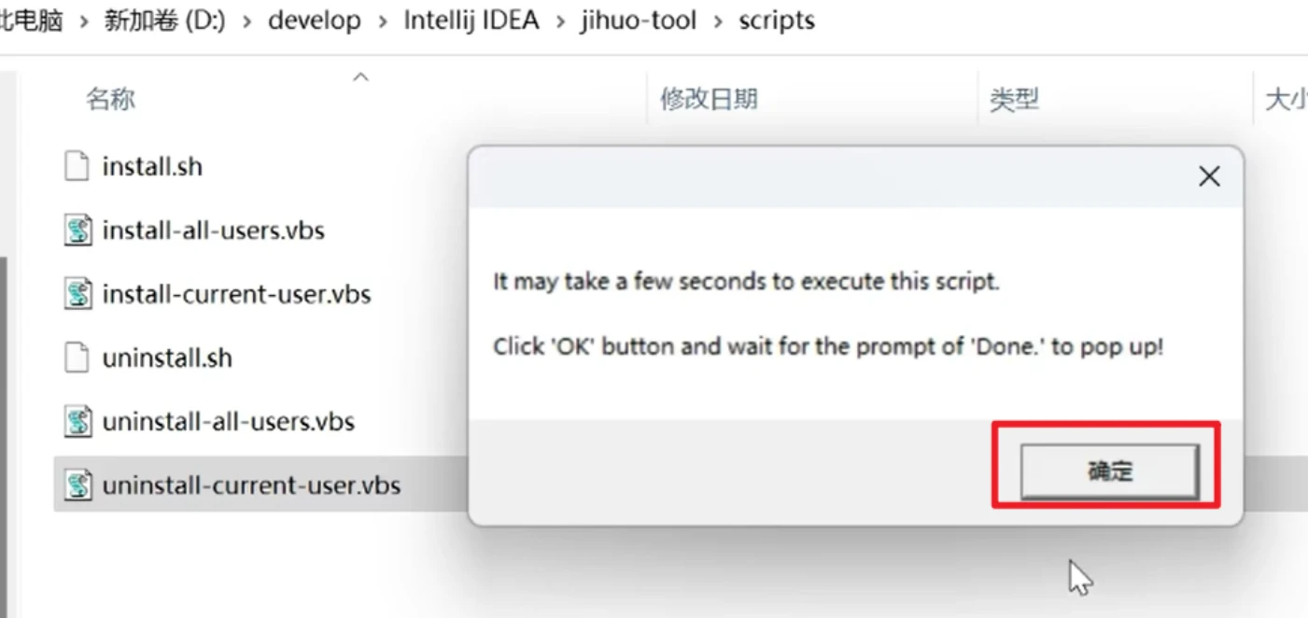Select the install-all-users.vbs script icon
Image resolution: width=1308 pixels, height=618 pixels.
coord(78,231)
